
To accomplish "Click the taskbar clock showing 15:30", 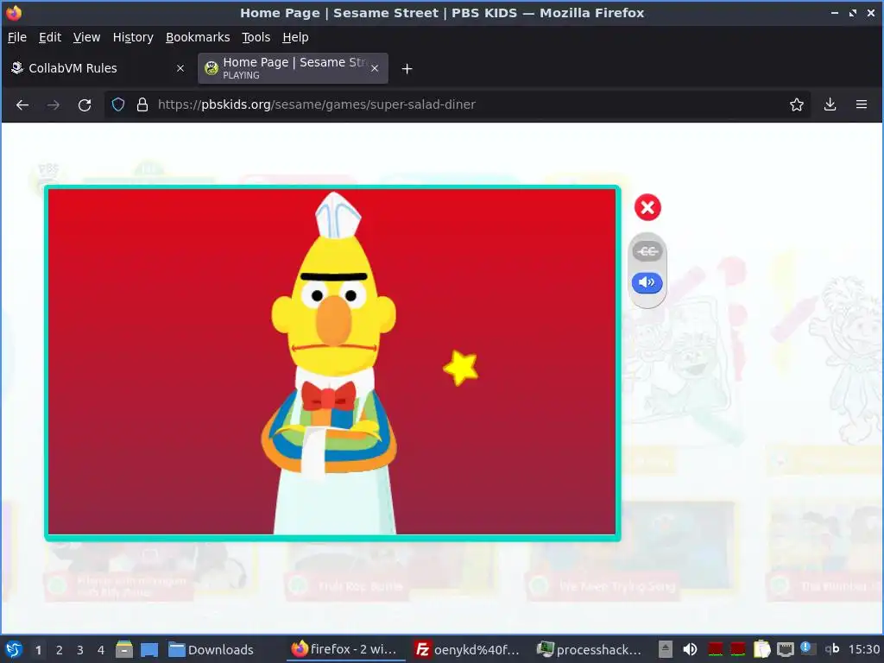I will point(863,650).
